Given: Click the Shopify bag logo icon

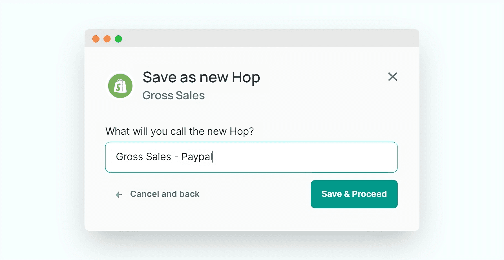Looking at the screenshot, I should tap(120, 86).
